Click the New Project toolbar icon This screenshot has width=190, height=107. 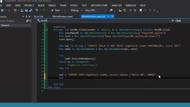(15, 10)
